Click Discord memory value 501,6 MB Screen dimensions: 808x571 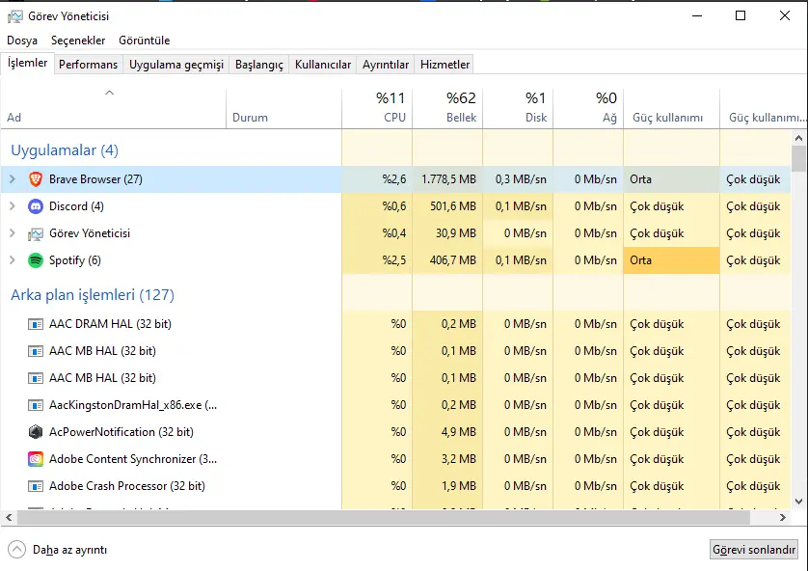click(x=453, y=206)
